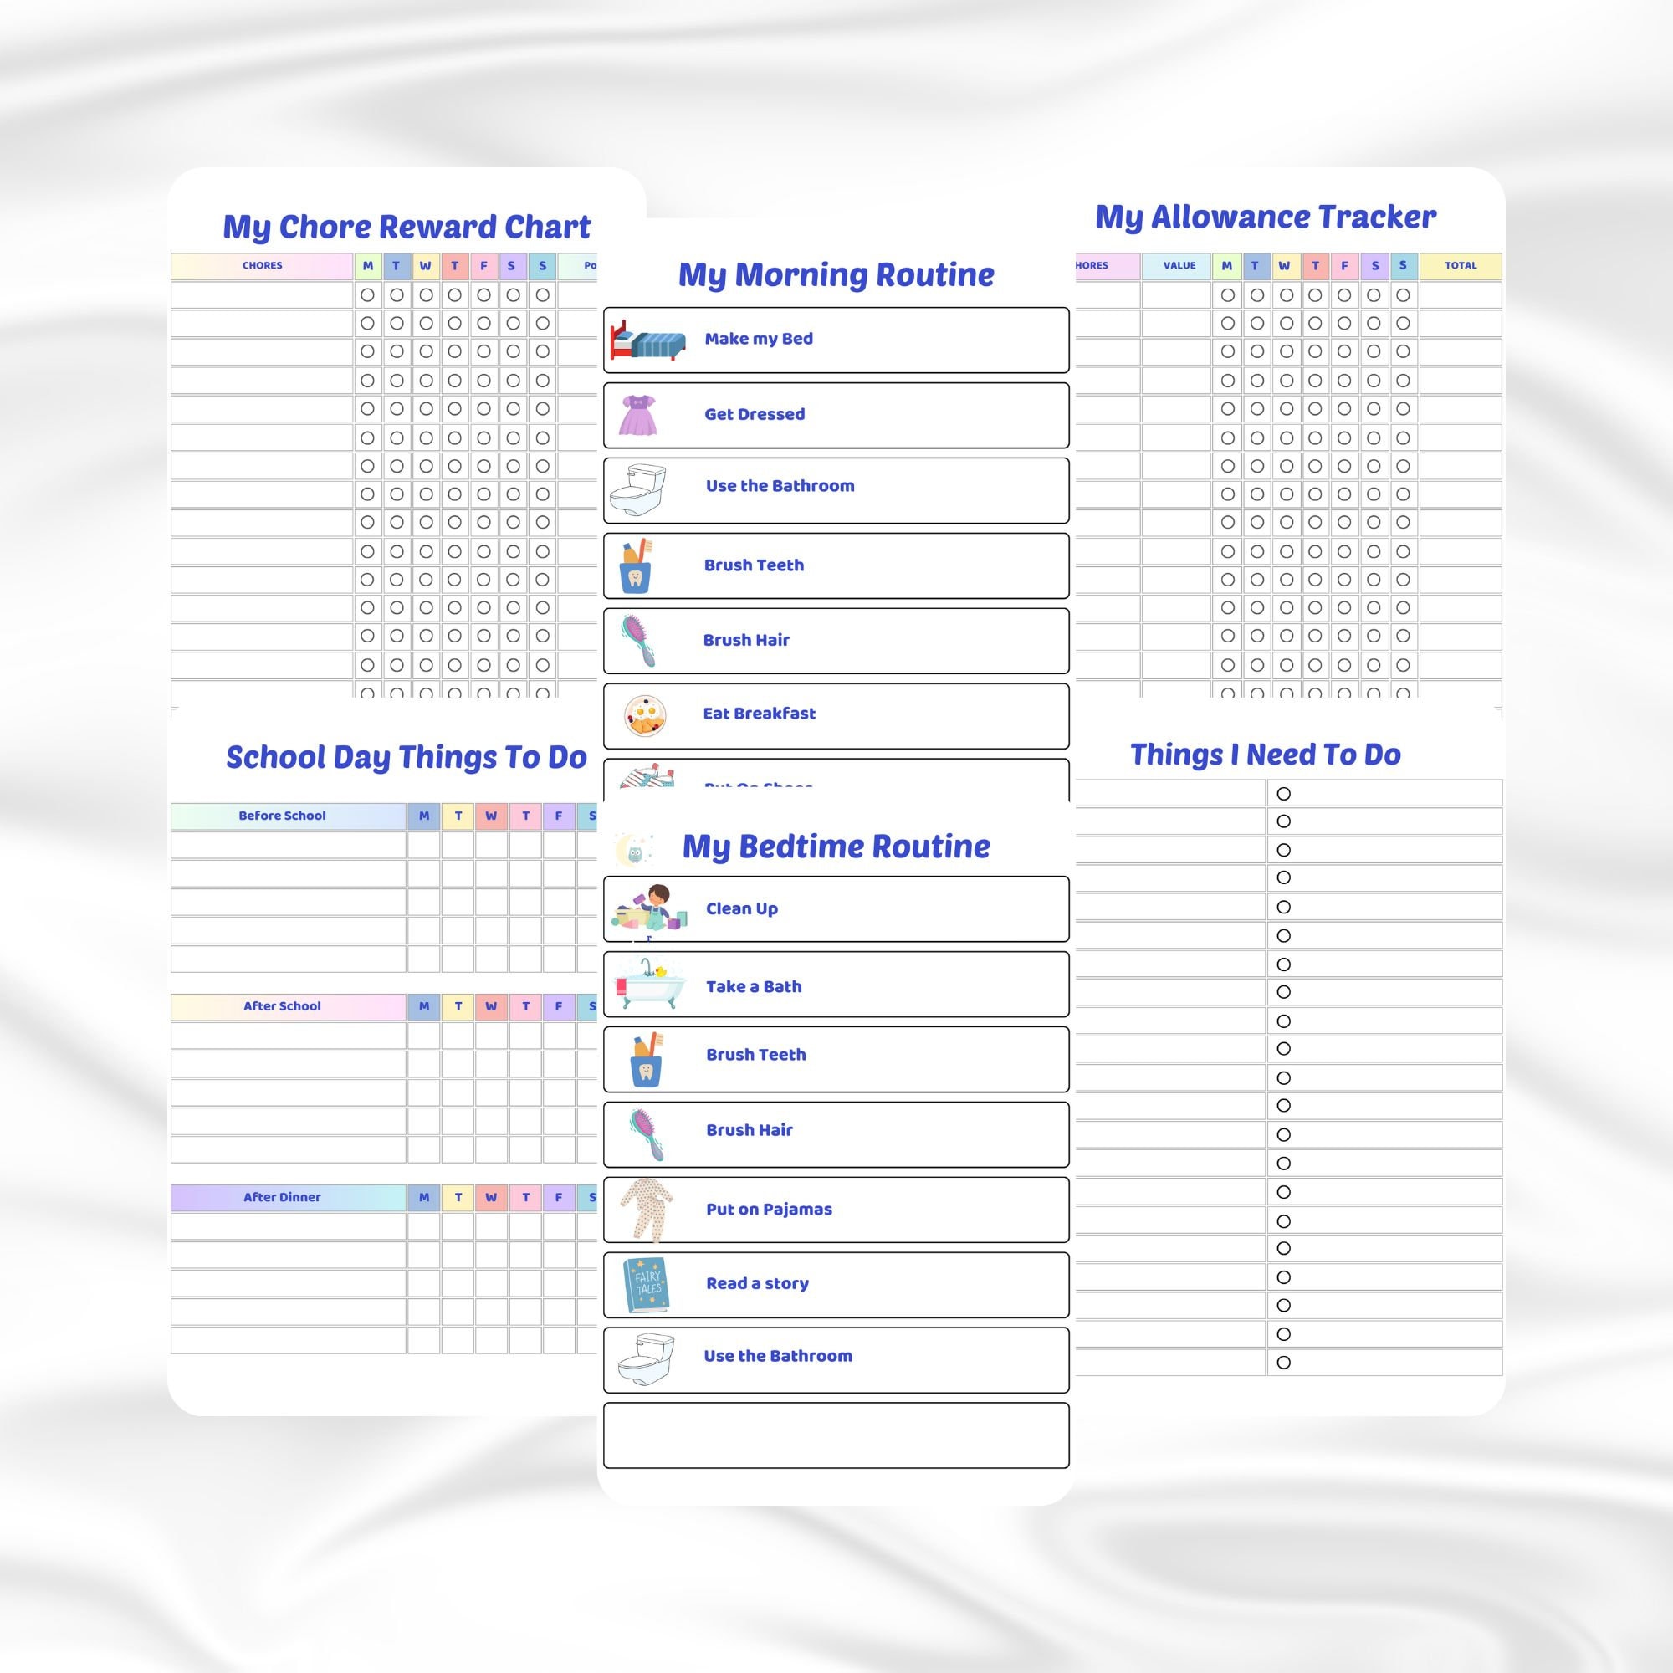This screenshot has height=1673, width=1673.
Task: Click the My Chore Reward Chart title
Action: (407, 226)
